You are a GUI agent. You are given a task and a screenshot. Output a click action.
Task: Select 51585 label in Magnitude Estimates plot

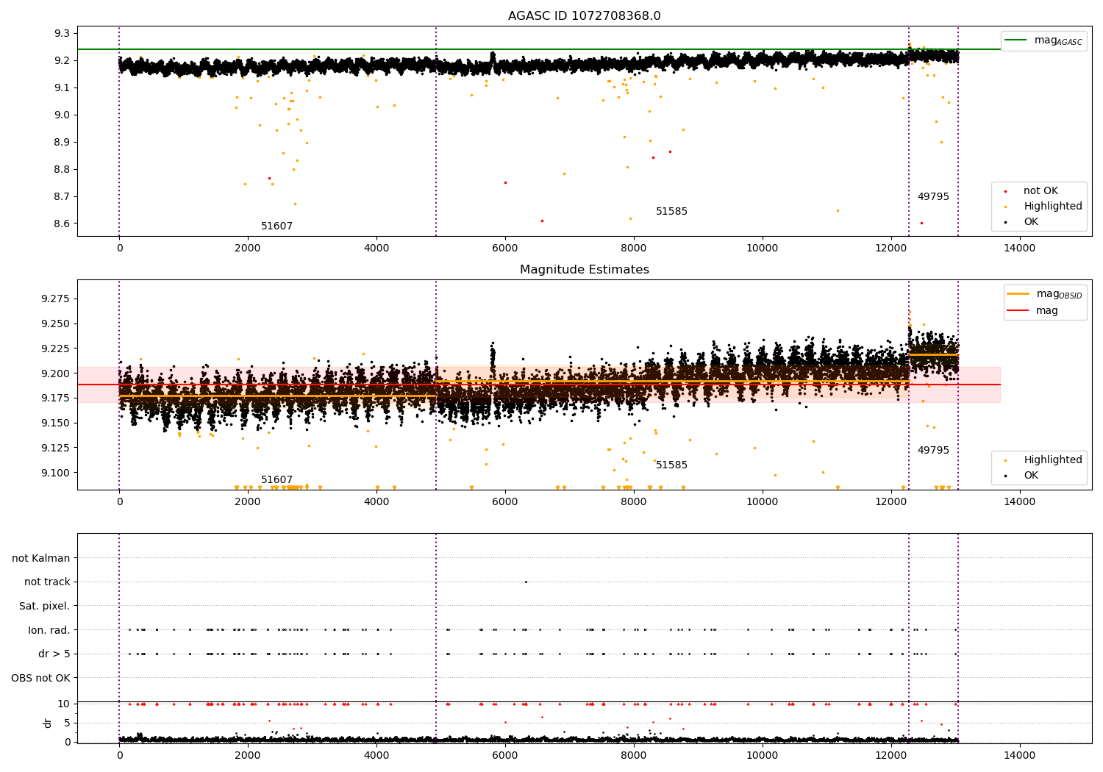[x=671, y=465]
